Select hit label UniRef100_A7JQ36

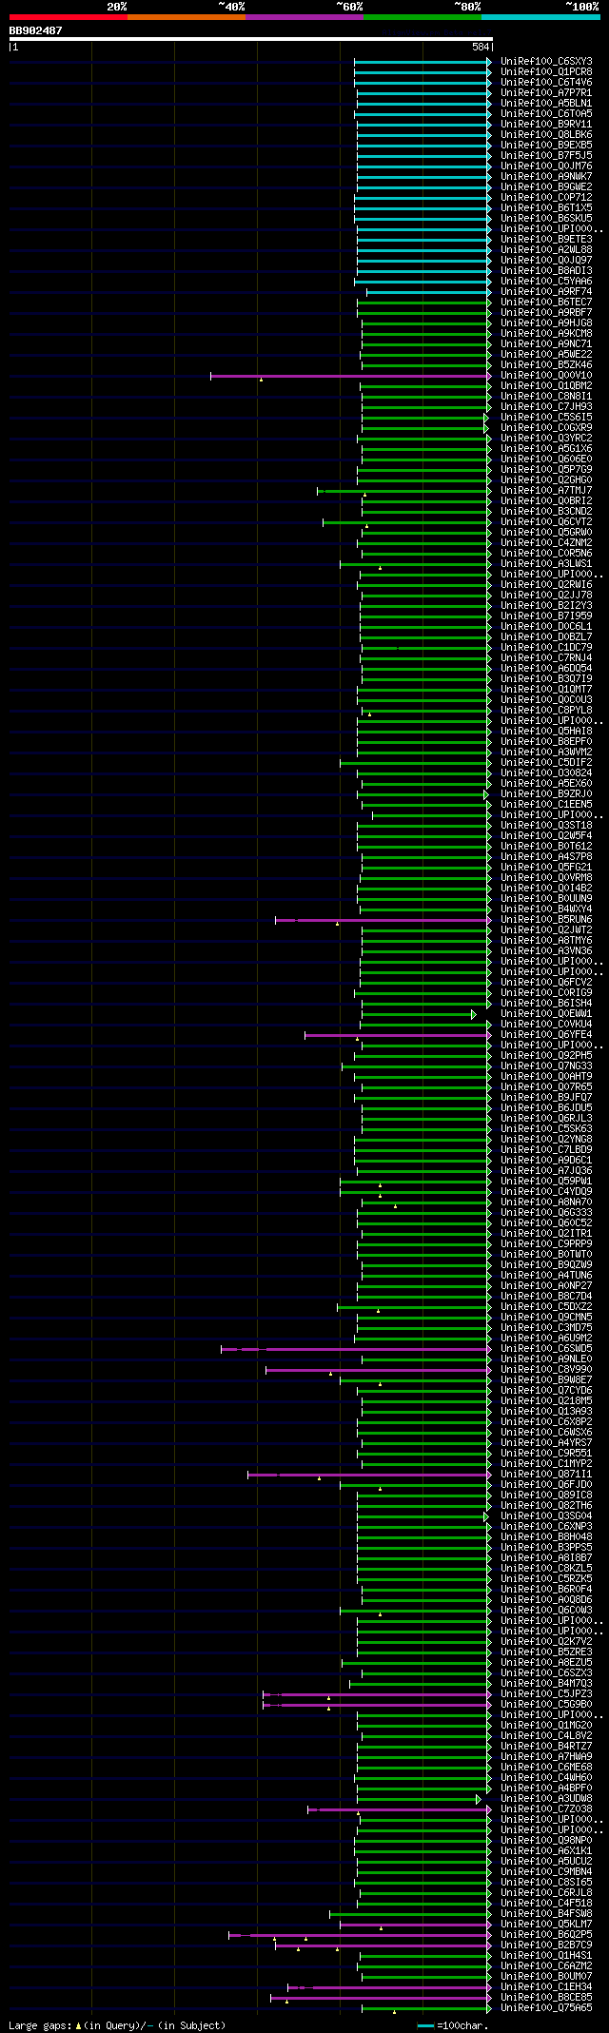pos(546,1170)
